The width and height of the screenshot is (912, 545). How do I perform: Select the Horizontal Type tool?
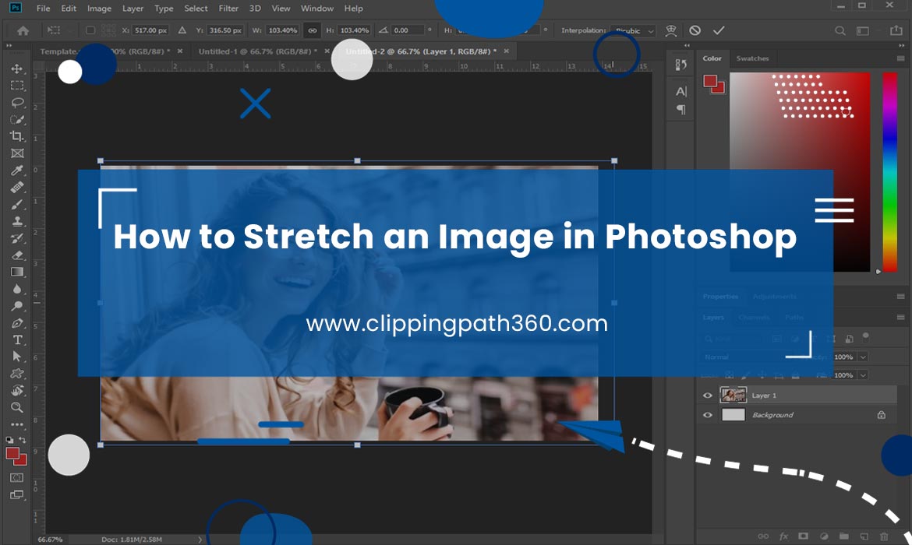coord(17,340)
